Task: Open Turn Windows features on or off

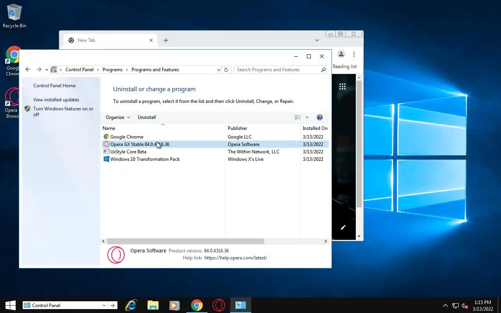Action: pyautogui.click(x=63, y=112)
